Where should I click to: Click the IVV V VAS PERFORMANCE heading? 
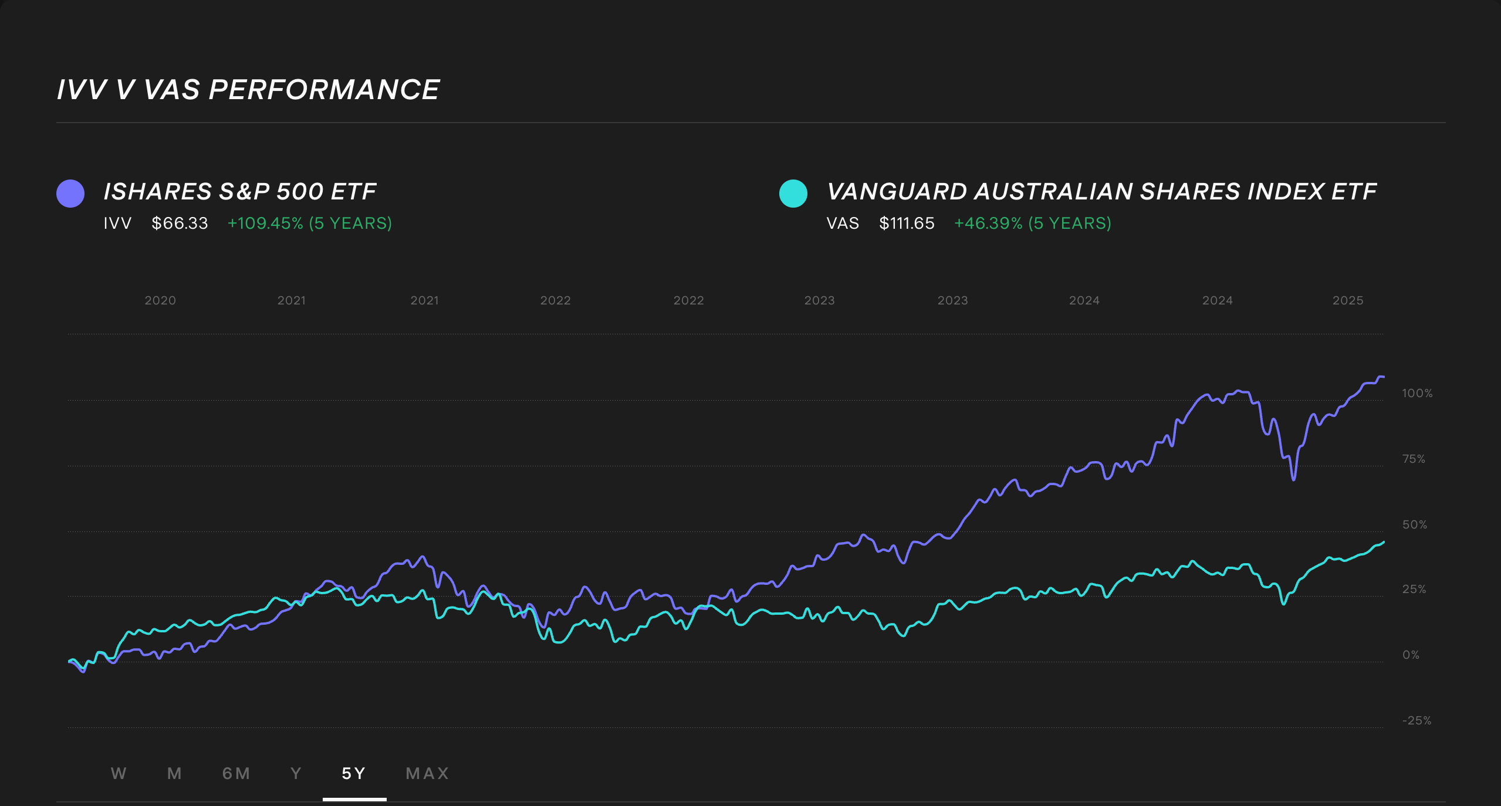[248, 89]
